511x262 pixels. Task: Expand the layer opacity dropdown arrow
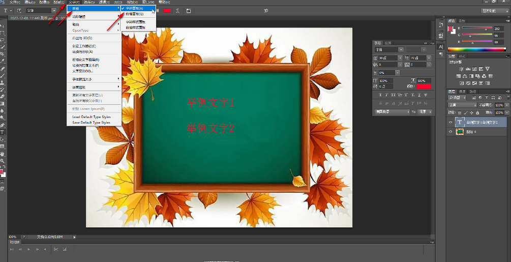pos(506,105)
